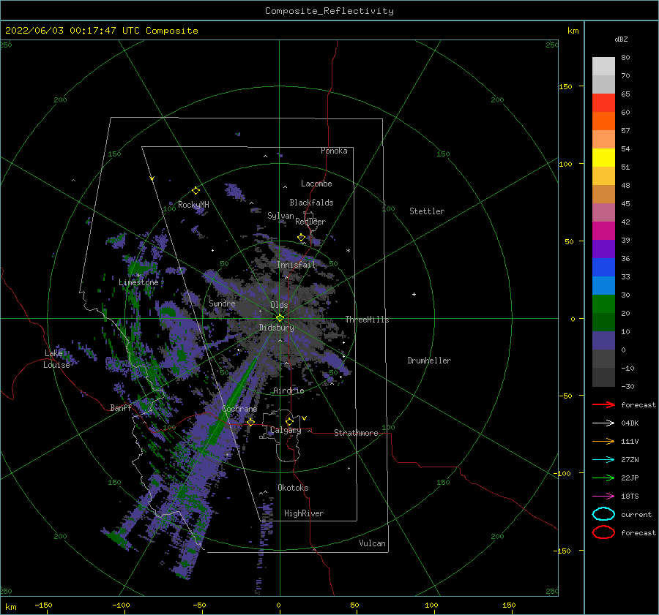Select the HighRiver label
Viewport: 659px width, 615px height.
[x=304, y=513]
